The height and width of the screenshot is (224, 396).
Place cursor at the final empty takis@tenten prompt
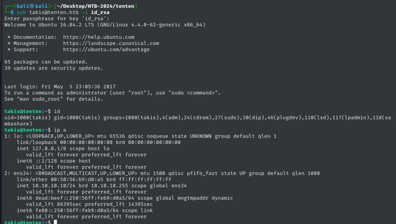point(56,222)
